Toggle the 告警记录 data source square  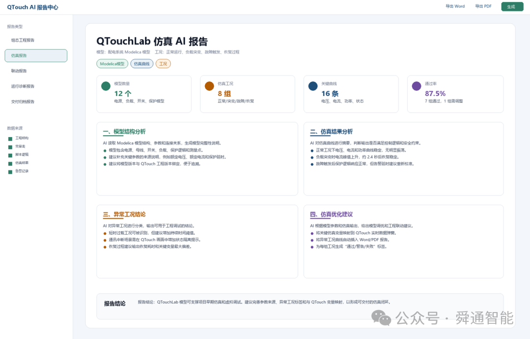pos(10,171)
